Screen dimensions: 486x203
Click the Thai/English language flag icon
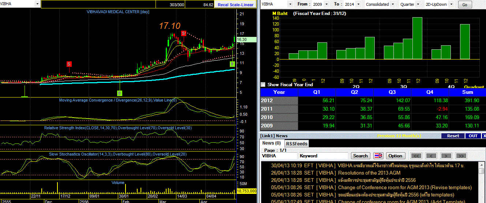click(x=378, y=156)
